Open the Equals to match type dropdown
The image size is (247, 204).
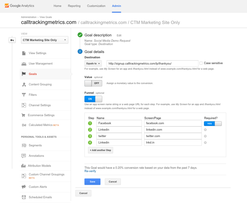pos(93,63)
